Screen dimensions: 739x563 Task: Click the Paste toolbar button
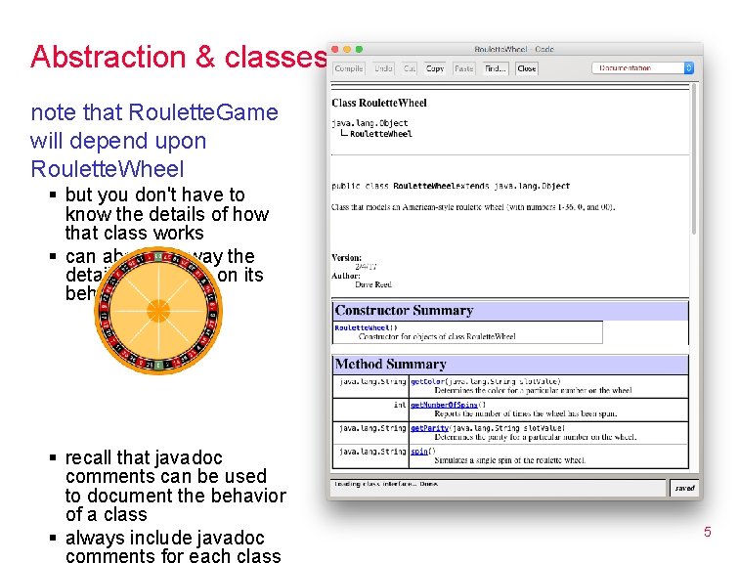point(463,68)
